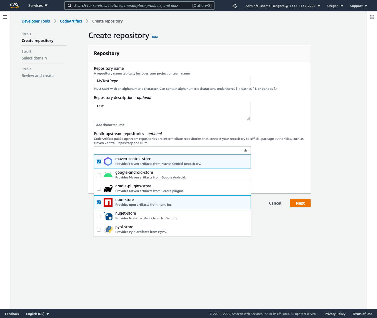Image resolution: width=377 pixels, height=318 pixels.
Task: Check the nuget-store checkbox
Action: click(99, 216)
